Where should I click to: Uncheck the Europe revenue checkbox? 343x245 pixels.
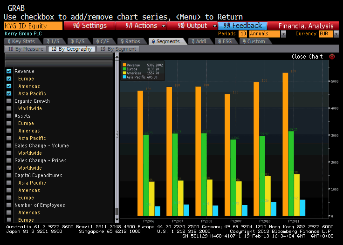[9, 79]
